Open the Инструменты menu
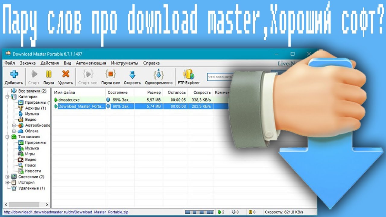Image resolution: width=386 pixels, height=217 pixels. click(125, 63)
